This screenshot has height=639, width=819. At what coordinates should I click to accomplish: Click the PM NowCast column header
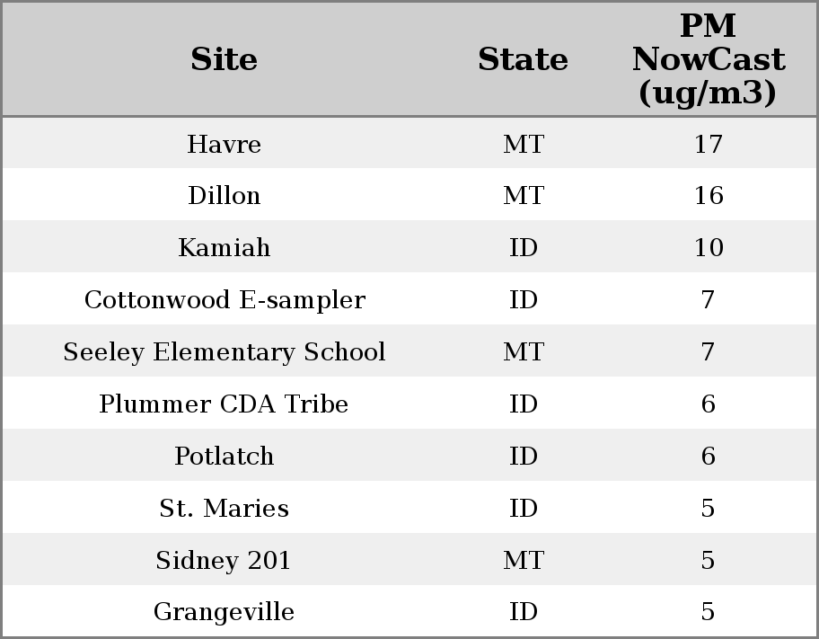(x=708, y=59)
